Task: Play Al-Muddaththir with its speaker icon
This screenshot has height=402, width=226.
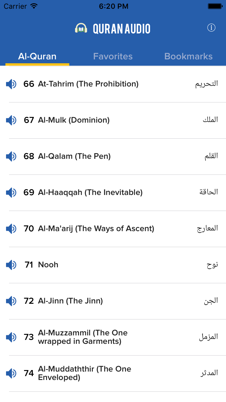Action: (x=11, y=373)
